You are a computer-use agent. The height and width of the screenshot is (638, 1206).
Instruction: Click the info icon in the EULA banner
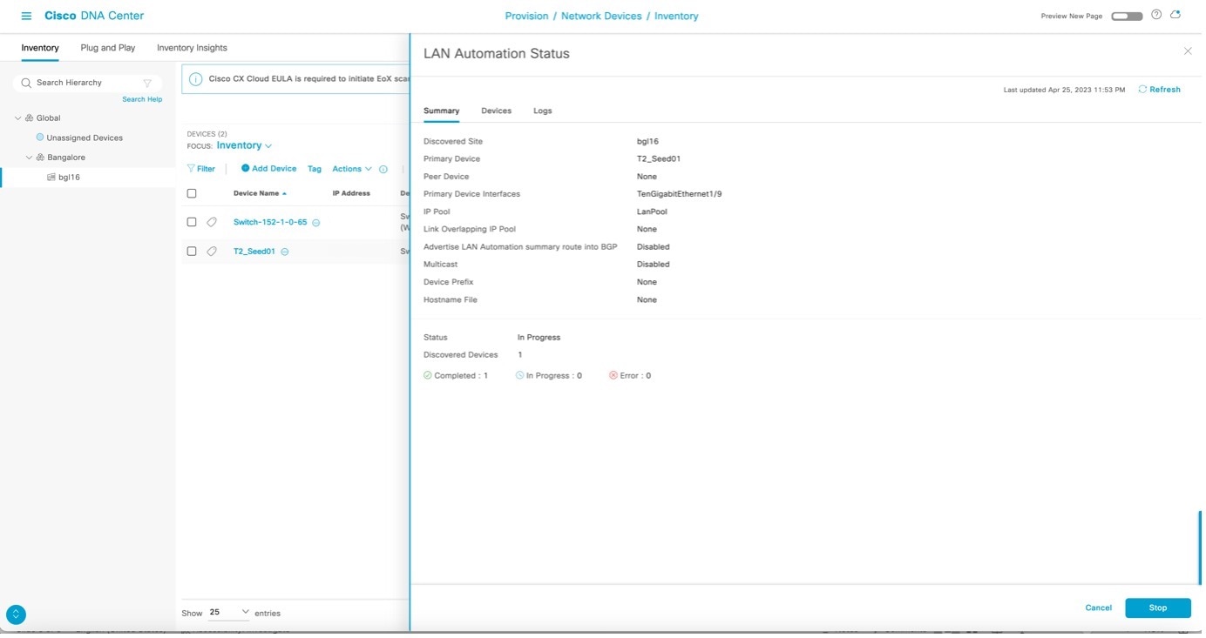pyautogui.click(x=195, y=78)
